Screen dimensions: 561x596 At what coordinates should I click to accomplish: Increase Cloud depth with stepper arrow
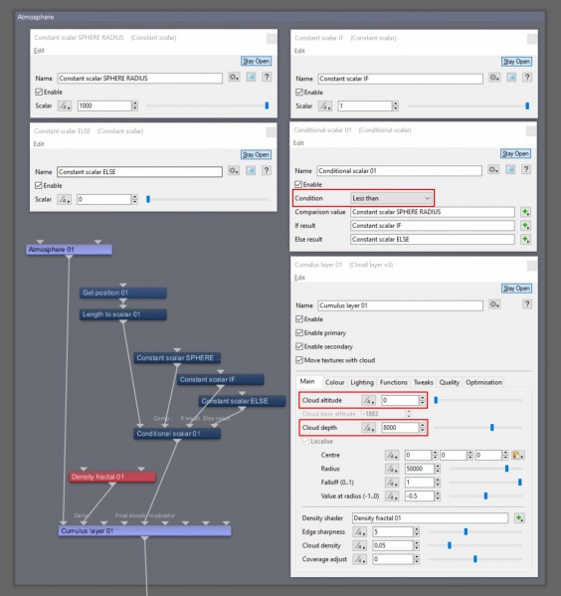(x=423, y=425)
